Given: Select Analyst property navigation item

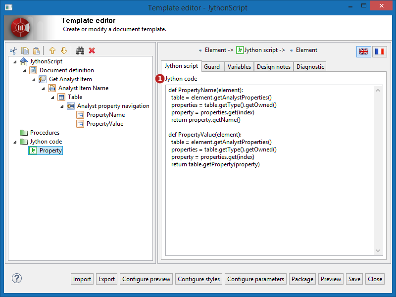Looking at the screenshot, I should [x=113, y=106].
